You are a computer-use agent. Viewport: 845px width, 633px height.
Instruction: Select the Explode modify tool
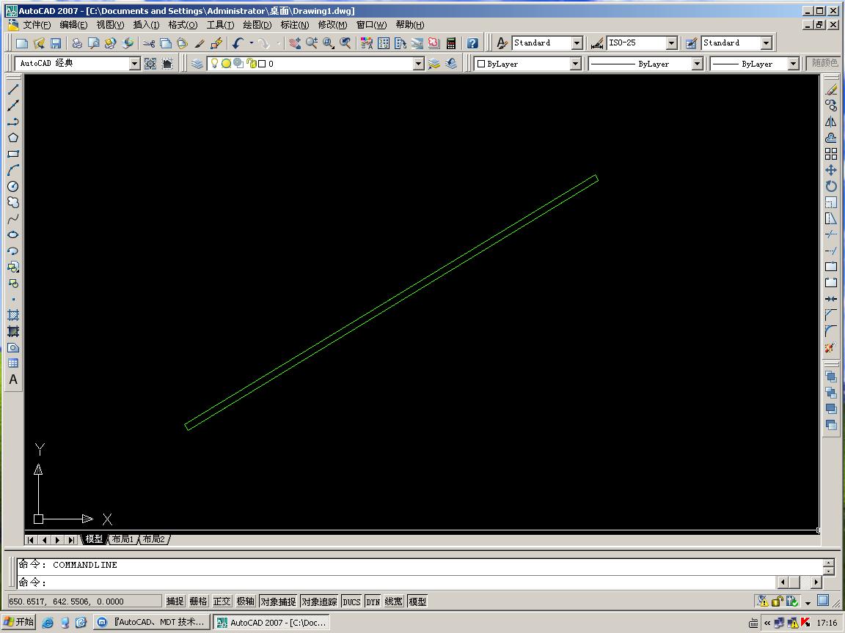click(831, 348)
